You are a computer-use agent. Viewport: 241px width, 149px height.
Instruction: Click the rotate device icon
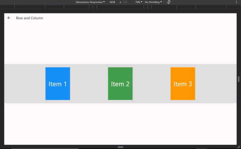(x=169, y=2)
